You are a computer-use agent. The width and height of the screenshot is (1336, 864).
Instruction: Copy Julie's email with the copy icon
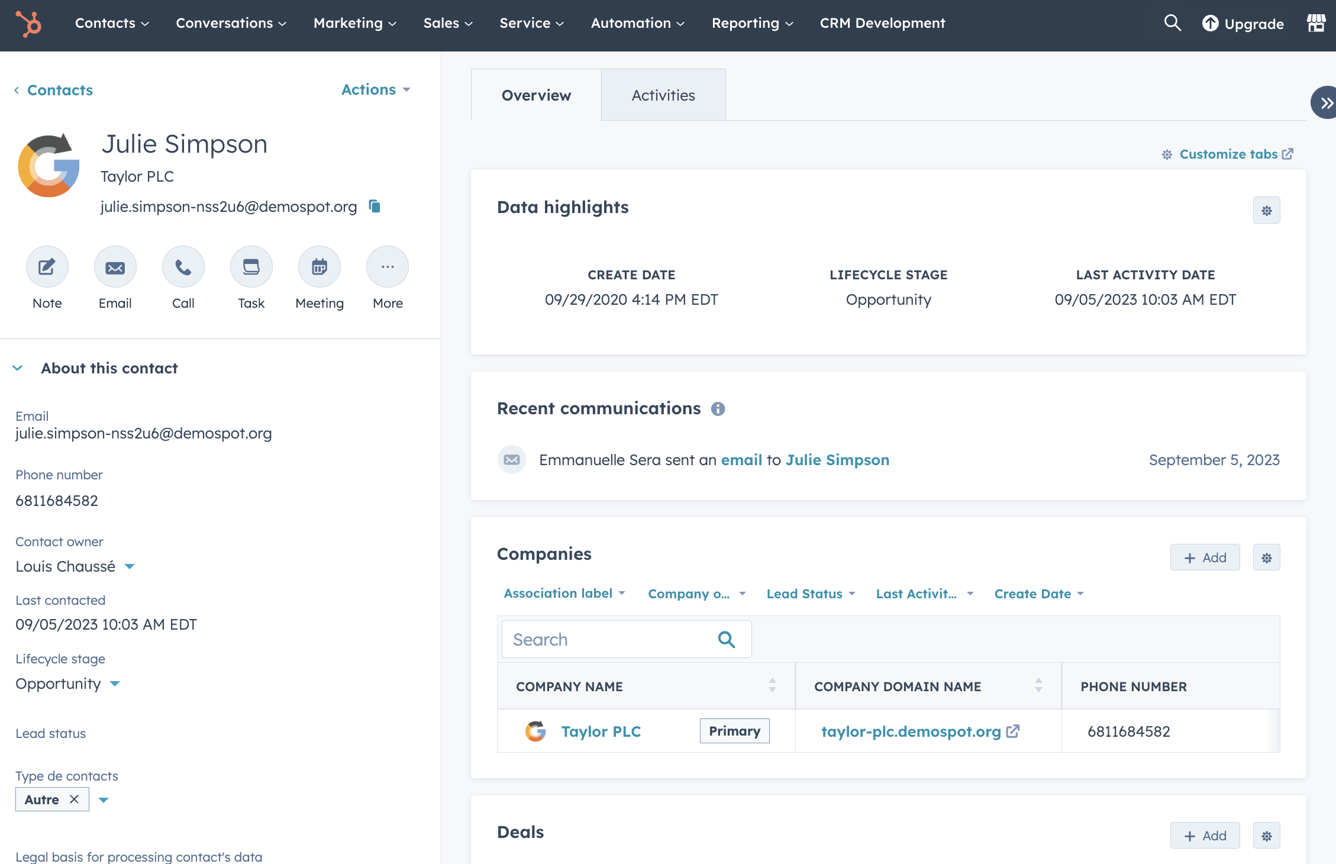pyautogui.click(x=375, y=207)
